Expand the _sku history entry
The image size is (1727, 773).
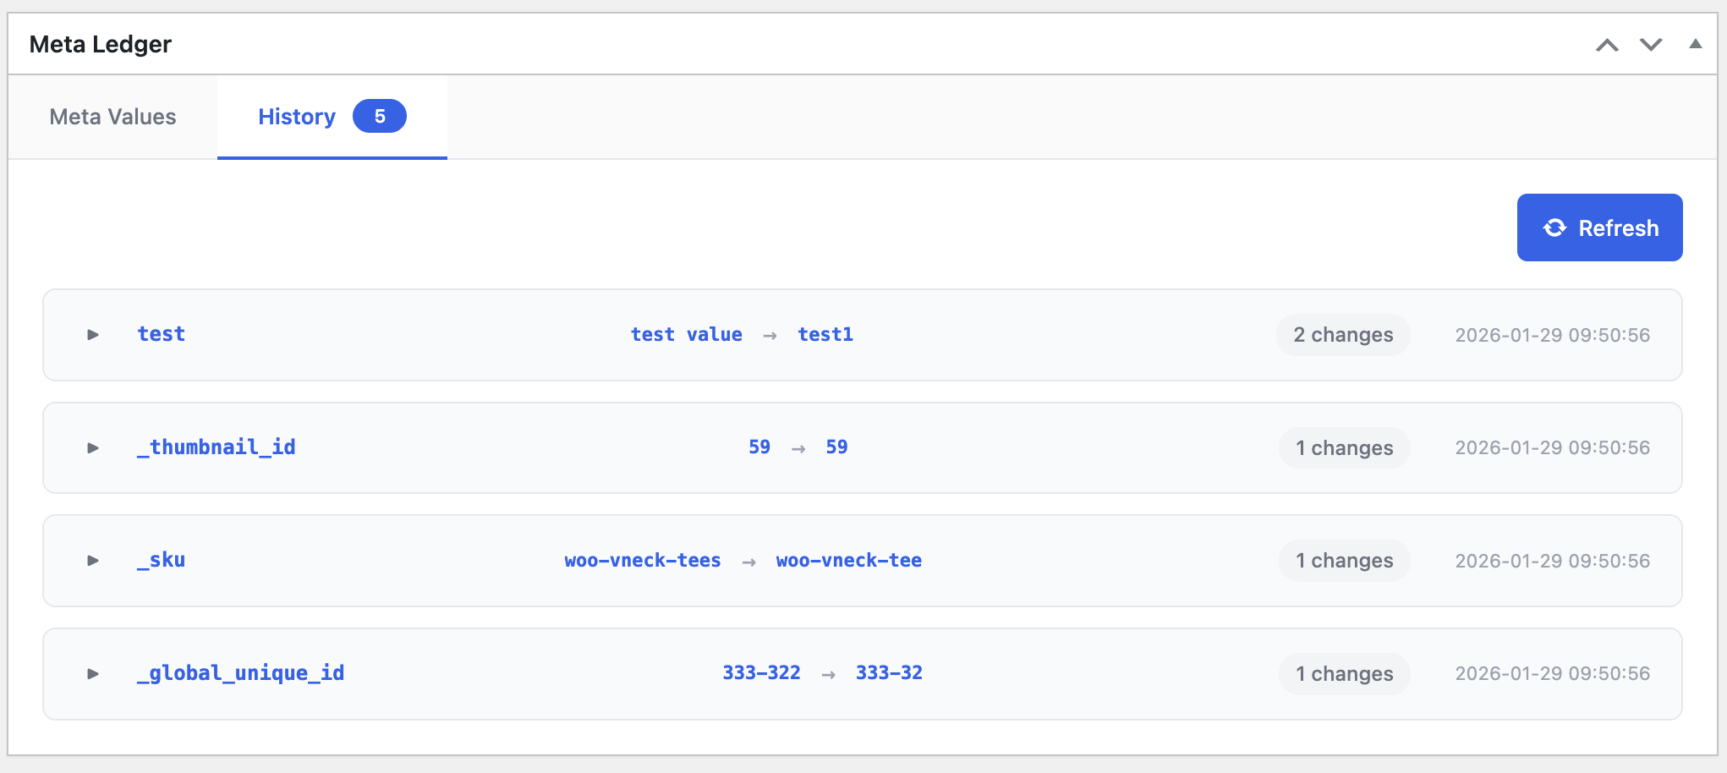pyautogui.click(x=92, y=561)
